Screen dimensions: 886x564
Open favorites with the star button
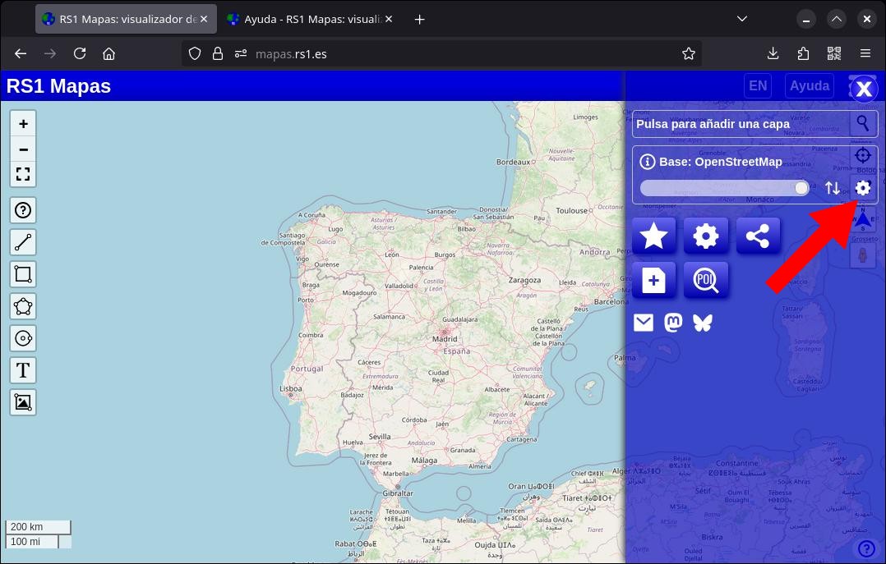tap(653, 236)
